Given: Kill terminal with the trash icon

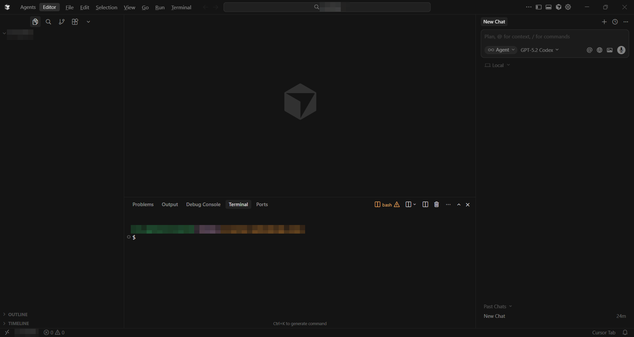Looking at the screenshot, I should point(437,205).
